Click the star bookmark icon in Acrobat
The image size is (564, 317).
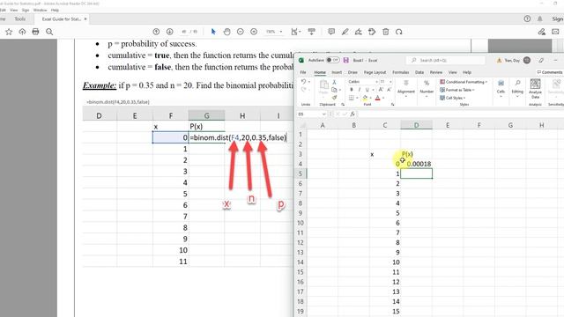tap(9, 32)
